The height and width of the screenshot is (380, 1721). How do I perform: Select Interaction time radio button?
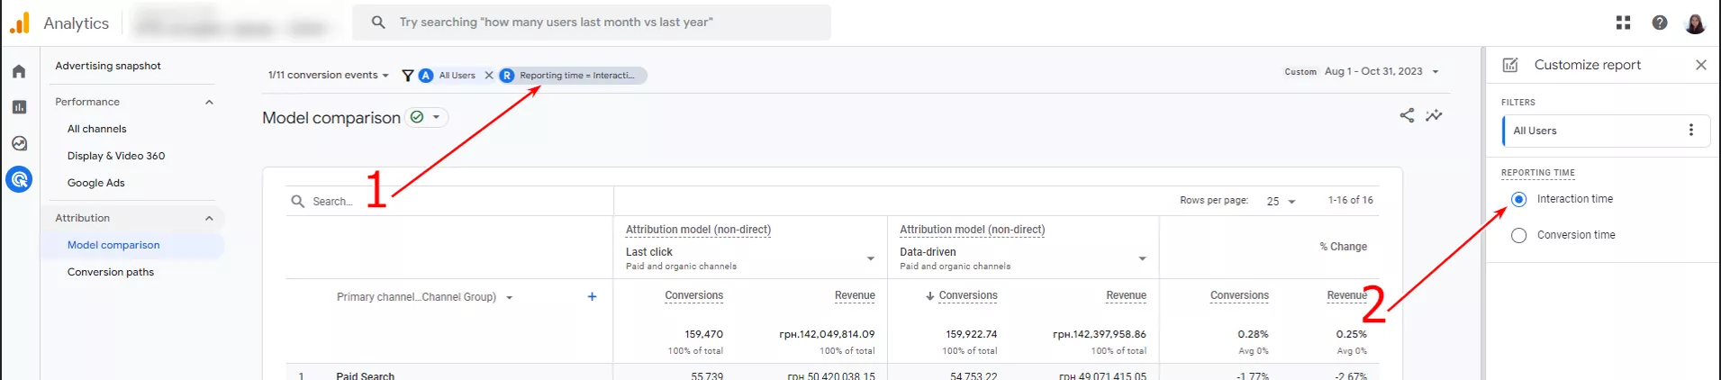click(1518, 199)
